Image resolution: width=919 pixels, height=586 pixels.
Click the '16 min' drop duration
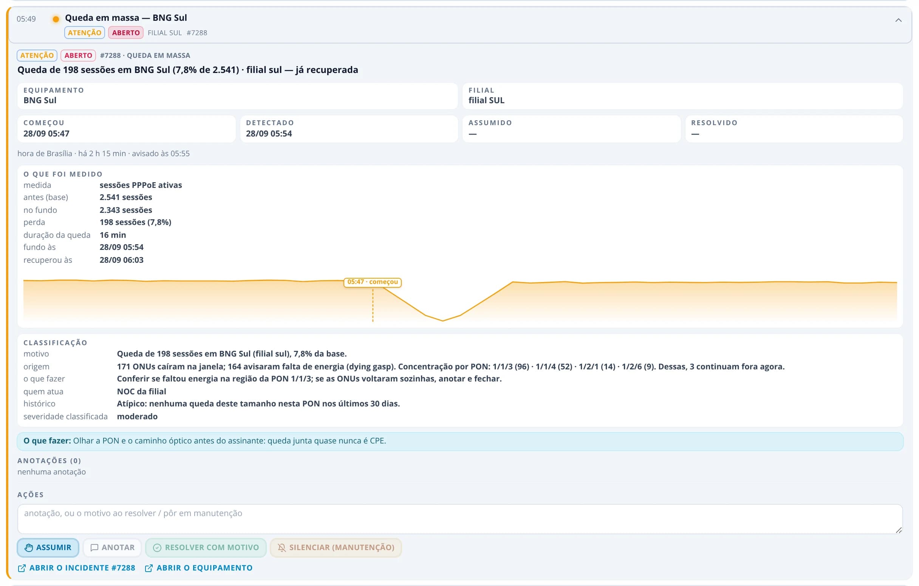pos(113,235)
